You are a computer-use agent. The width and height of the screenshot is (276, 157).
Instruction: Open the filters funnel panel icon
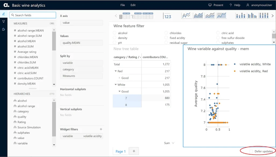coord(4,22)
